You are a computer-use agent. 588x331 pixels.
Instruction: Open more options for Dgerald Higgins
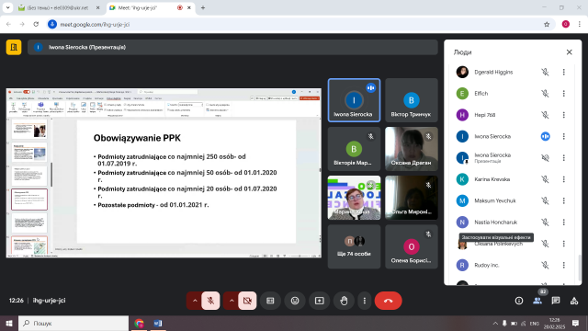[x=563, y=72]
